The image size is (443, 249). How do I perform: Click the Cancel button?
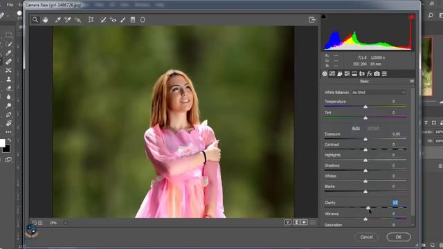tap(366, 237)
